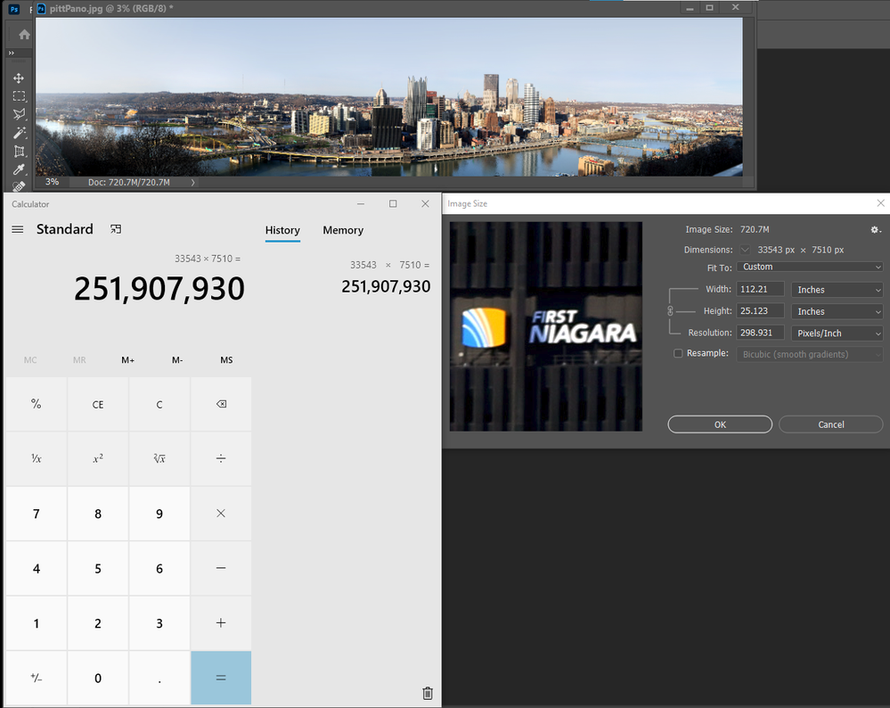Click the Doc: 720.7M/720.7M status text
The height and width of the screenshot is (708, 890).
pos(129,183)
